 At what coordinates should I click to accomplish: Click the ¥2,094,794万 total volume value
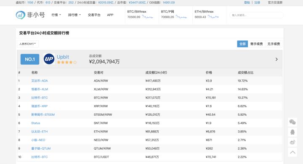pyautogui.click(x=104, y=62)
